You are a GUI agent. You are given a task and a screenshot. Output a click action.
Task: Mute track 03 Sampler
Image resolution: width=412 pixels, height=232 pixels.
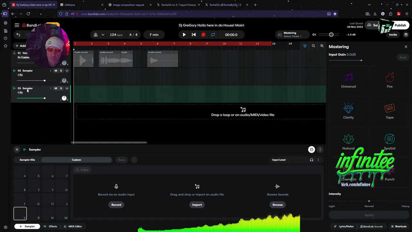pyautogui.click(x=56, y=88)
